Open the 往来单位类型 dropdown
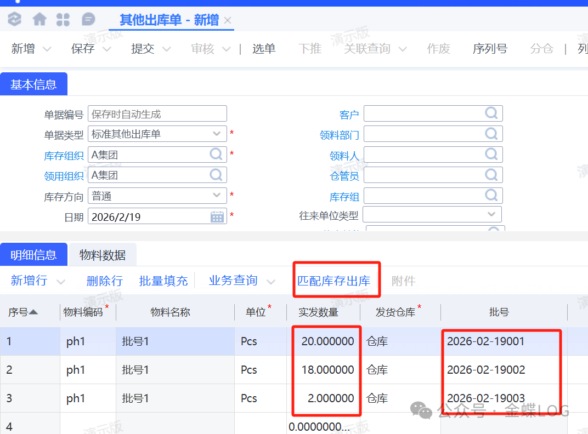 pyautogui.click(x=491, y=214)
